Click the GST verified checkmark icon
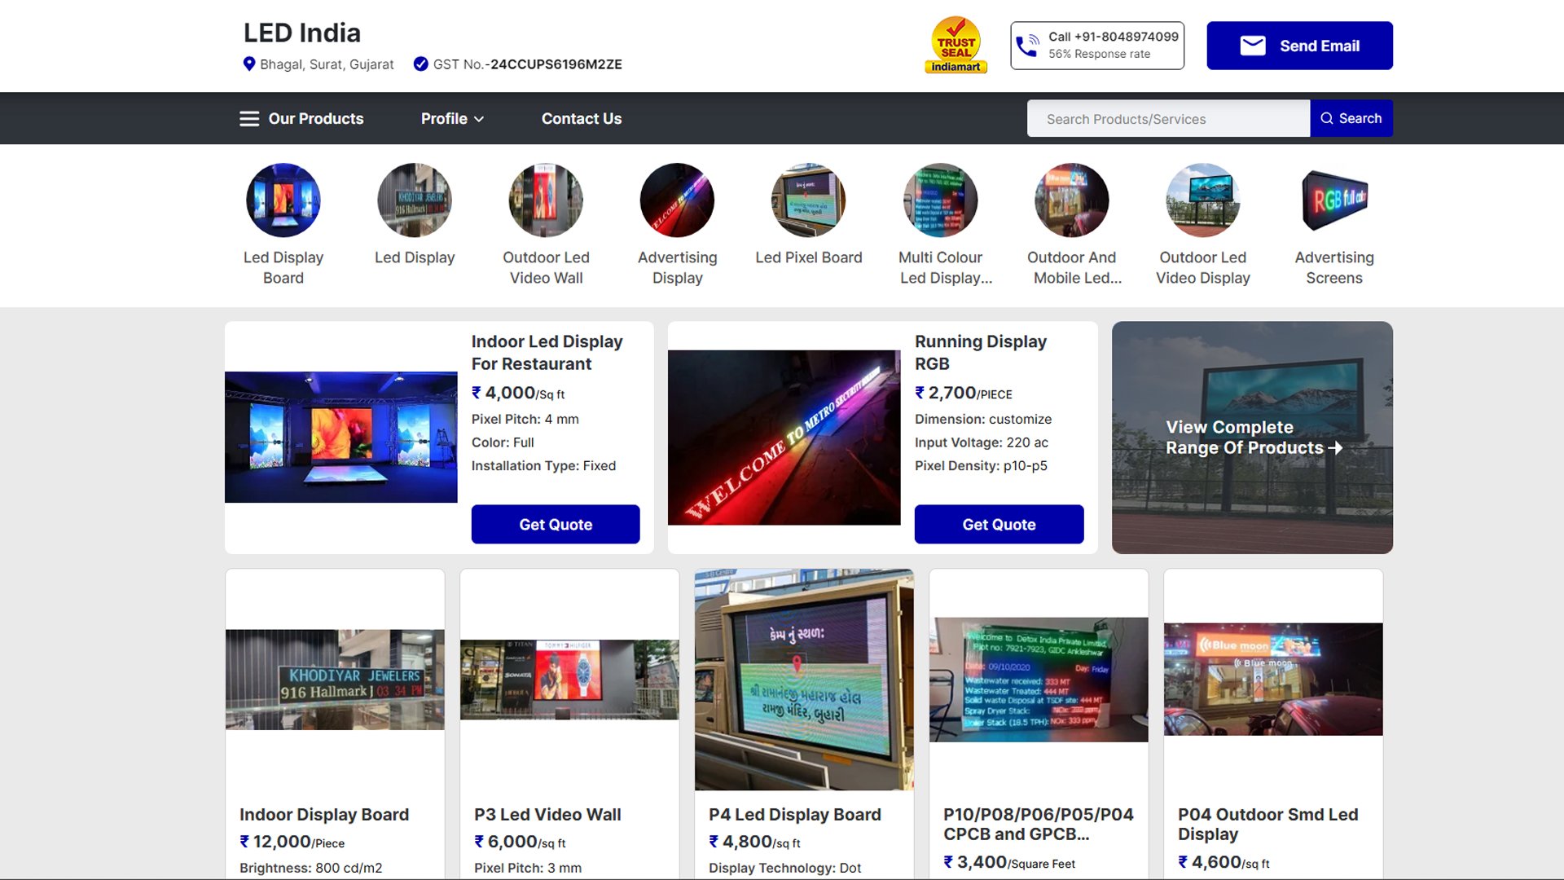This screenshot has height=880, width=1564. click(420, 64)
